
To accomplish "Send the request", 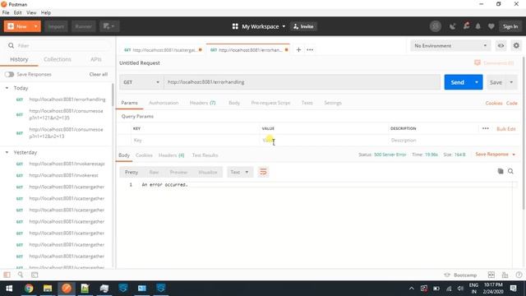I will (x=458, y=82).
